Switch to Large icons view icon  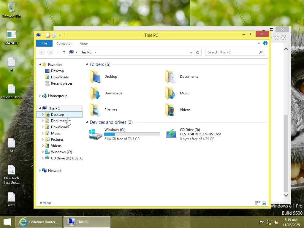[x=264, y=203]
